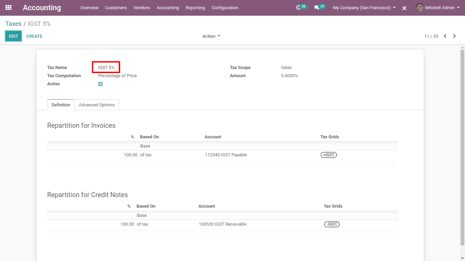Click the -IGST tax grid tag
This screenshot has height=261, width=465.
click(x=332, y=224)
